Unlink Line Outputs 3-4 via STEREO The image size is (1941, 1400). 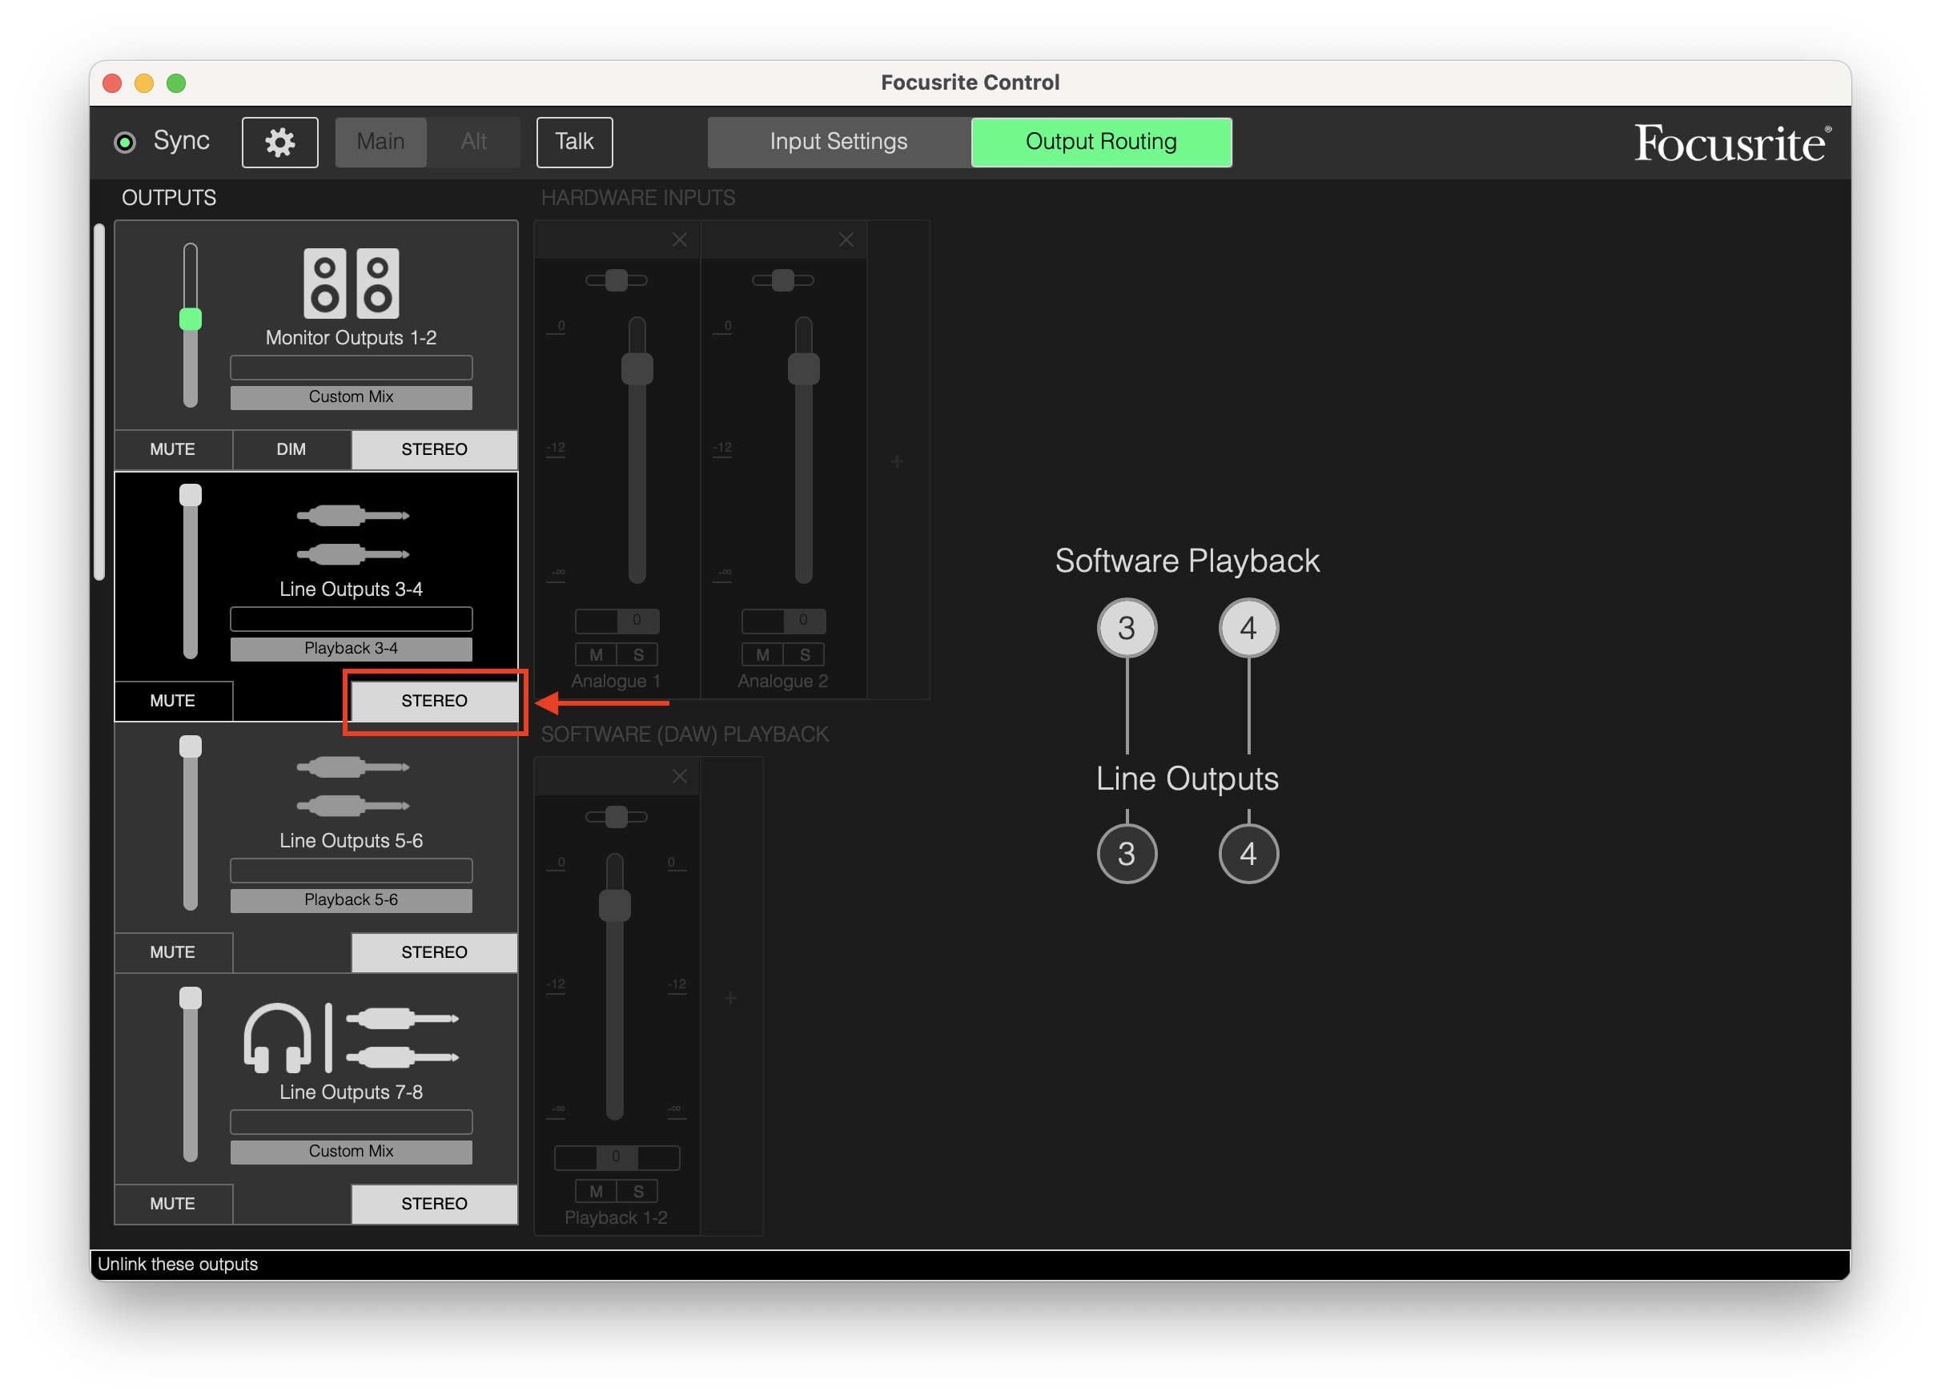[435, 701]
